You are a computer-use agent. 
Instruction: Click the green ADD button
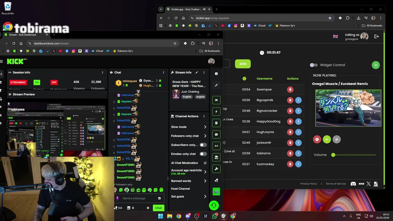243,64
